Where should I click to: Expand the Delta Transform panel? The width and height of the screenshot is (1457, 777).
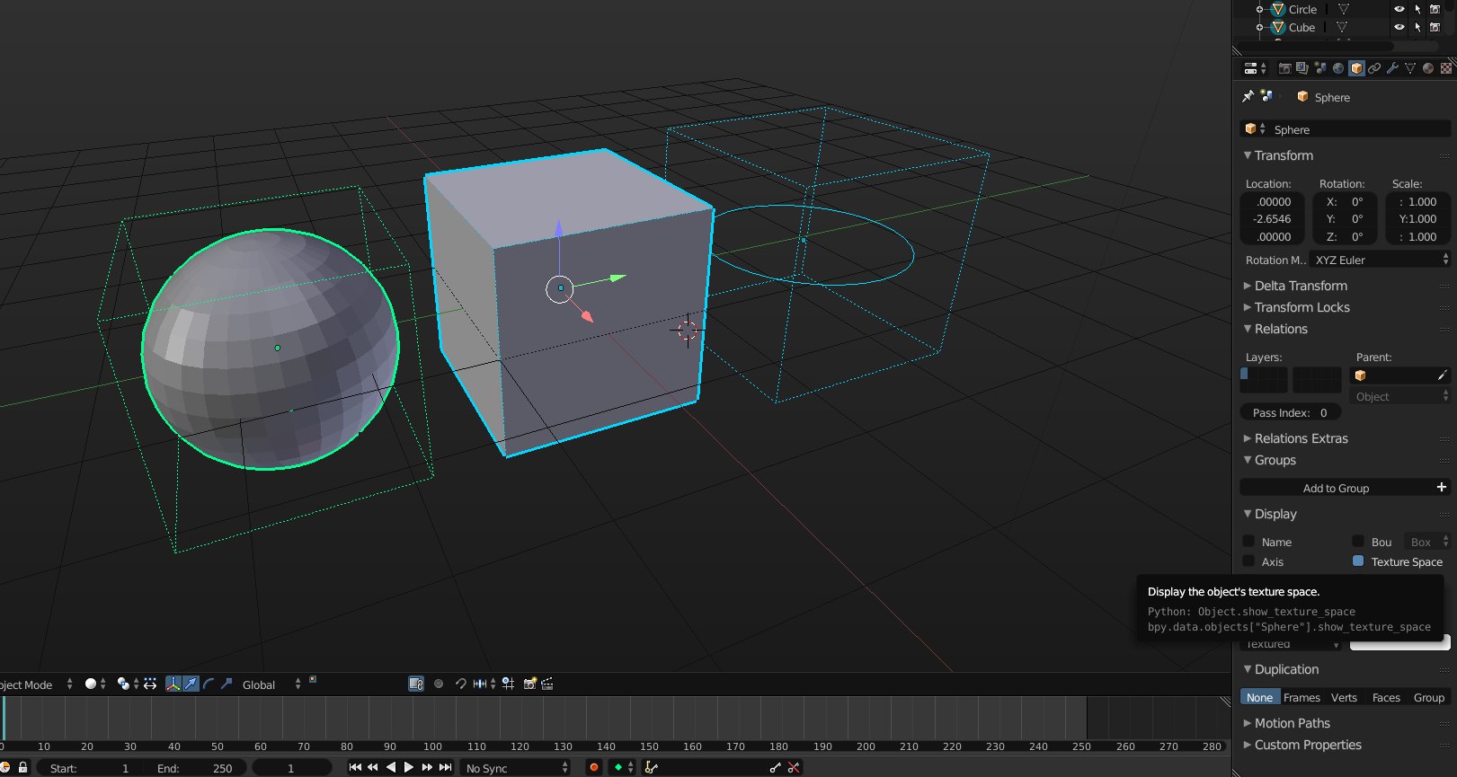point(1300,286)
